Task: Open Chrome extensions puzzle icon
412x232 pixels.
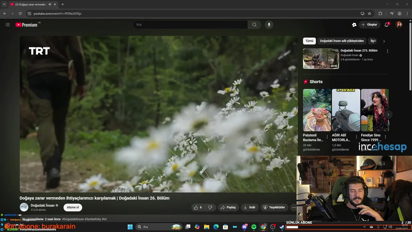Action: (x=380, y=14)
